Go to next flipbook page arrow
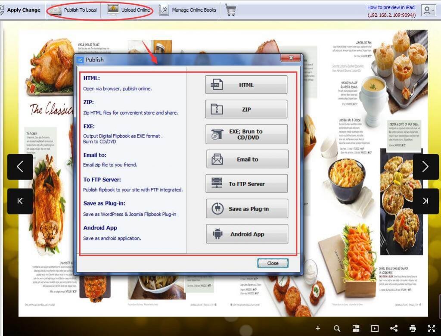Viewport: 441px width, 336px height. pyautogui.click(x=425, y=167)
